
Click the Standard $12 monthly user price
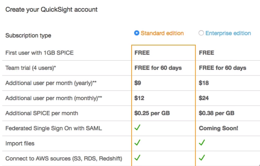(139, 98)
